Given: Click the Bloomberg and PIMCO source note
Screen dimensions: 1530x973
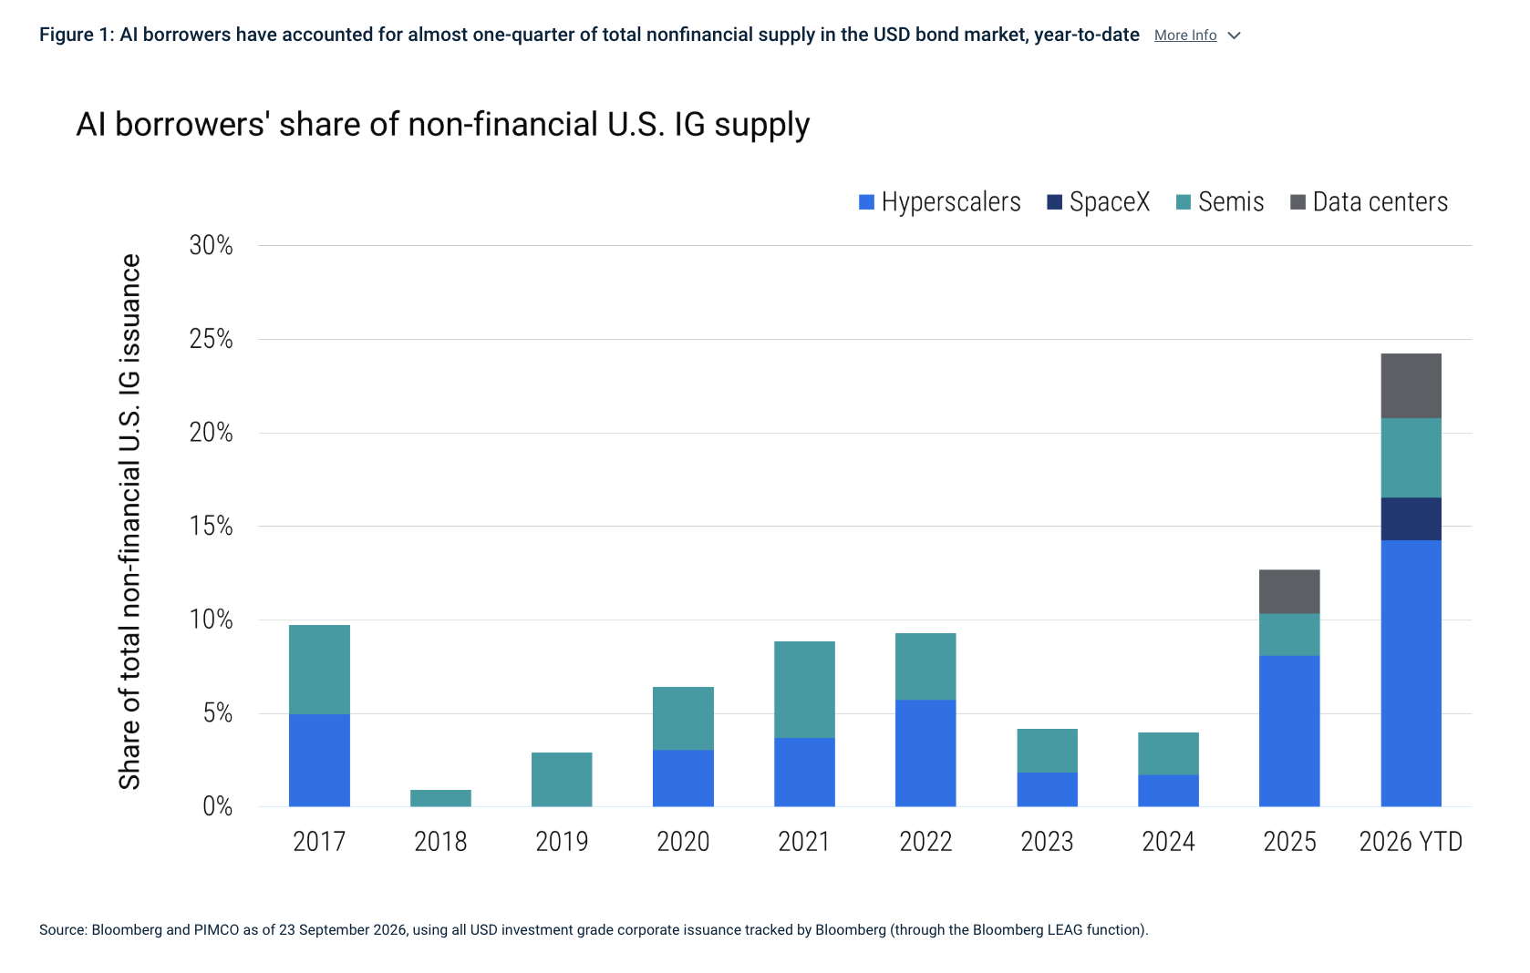Looking at the screenshot, I should pos(594,929).
